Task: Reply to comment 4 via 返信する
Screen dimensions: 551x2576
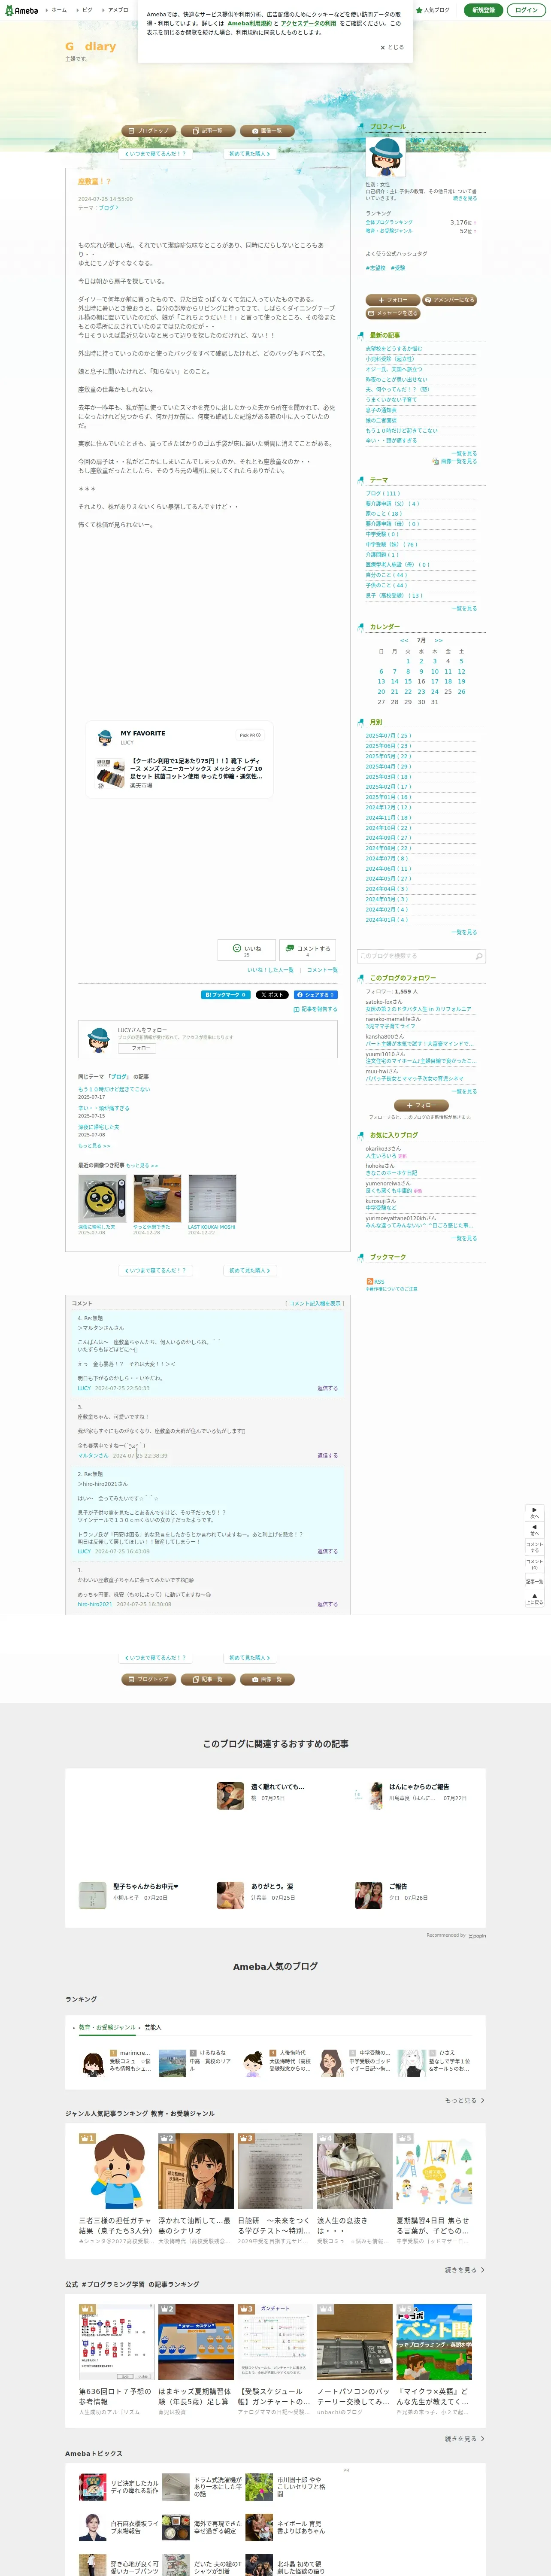Action: tap(327, 1388)
